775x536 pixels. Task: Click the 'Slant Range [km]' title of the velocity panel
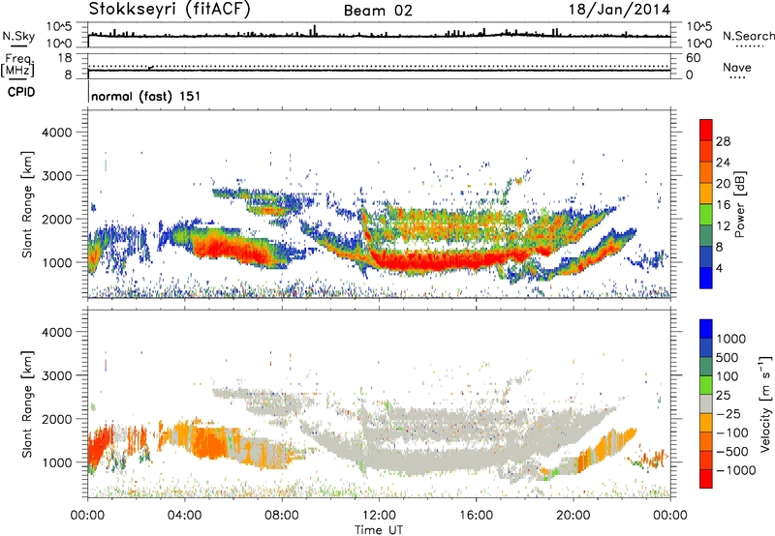pos(27,404)
